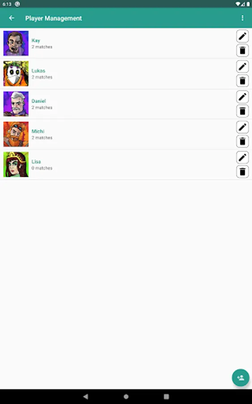
Task: Tap the pencil icon for Lukas
Action: click(242, 66)
